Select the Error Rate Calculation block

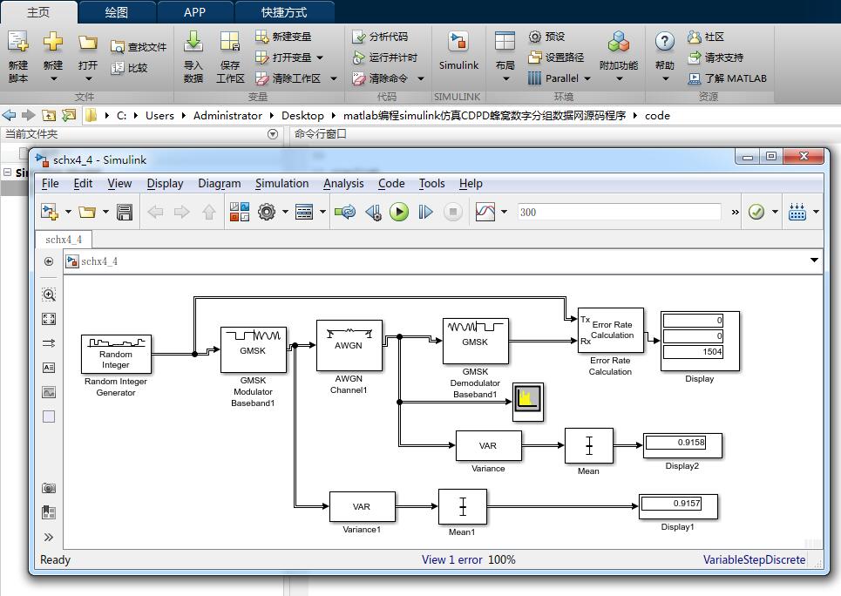(610, 330)
